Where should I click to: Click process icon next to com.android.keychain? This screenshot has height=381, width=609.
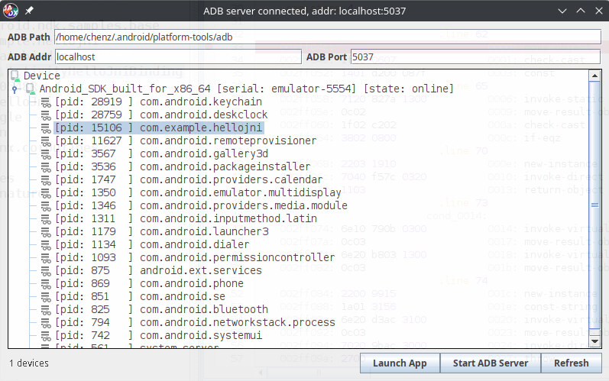[46, 102]
